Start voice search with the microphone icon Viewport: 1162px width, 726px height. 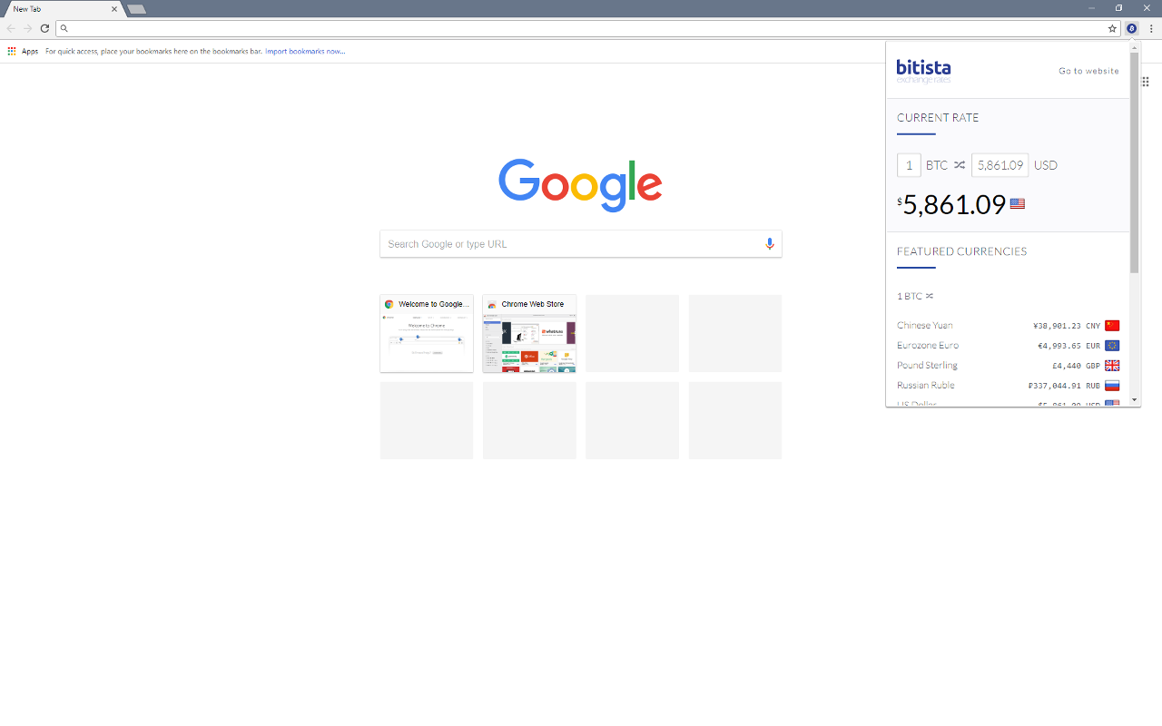tap(770, 244)
